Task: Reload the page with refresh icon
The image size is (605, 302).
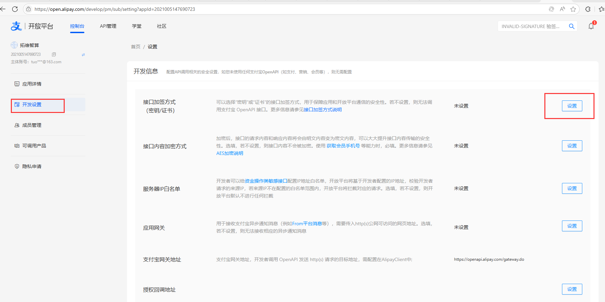Action: 15,9
